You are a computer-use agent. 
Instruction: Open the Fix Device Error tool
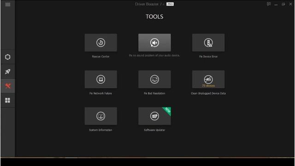click(x=208, y=43)
